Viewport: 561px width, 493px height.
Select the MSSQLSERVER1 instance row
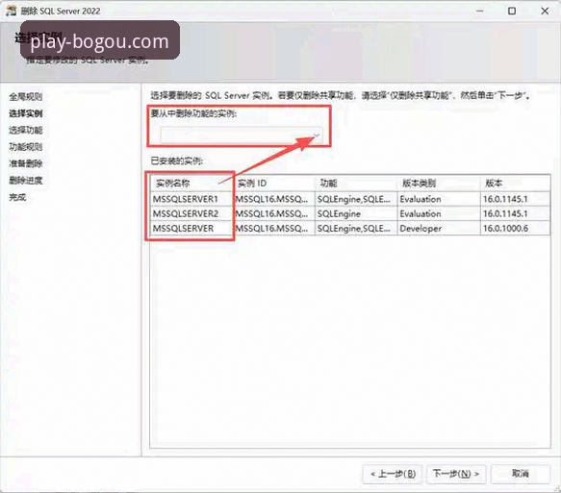(350, 199)
